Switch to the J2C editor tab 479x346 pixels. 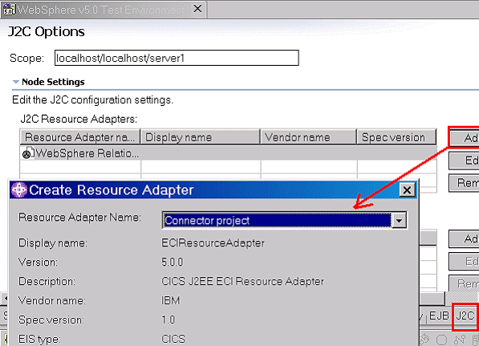tap(465, 316)
